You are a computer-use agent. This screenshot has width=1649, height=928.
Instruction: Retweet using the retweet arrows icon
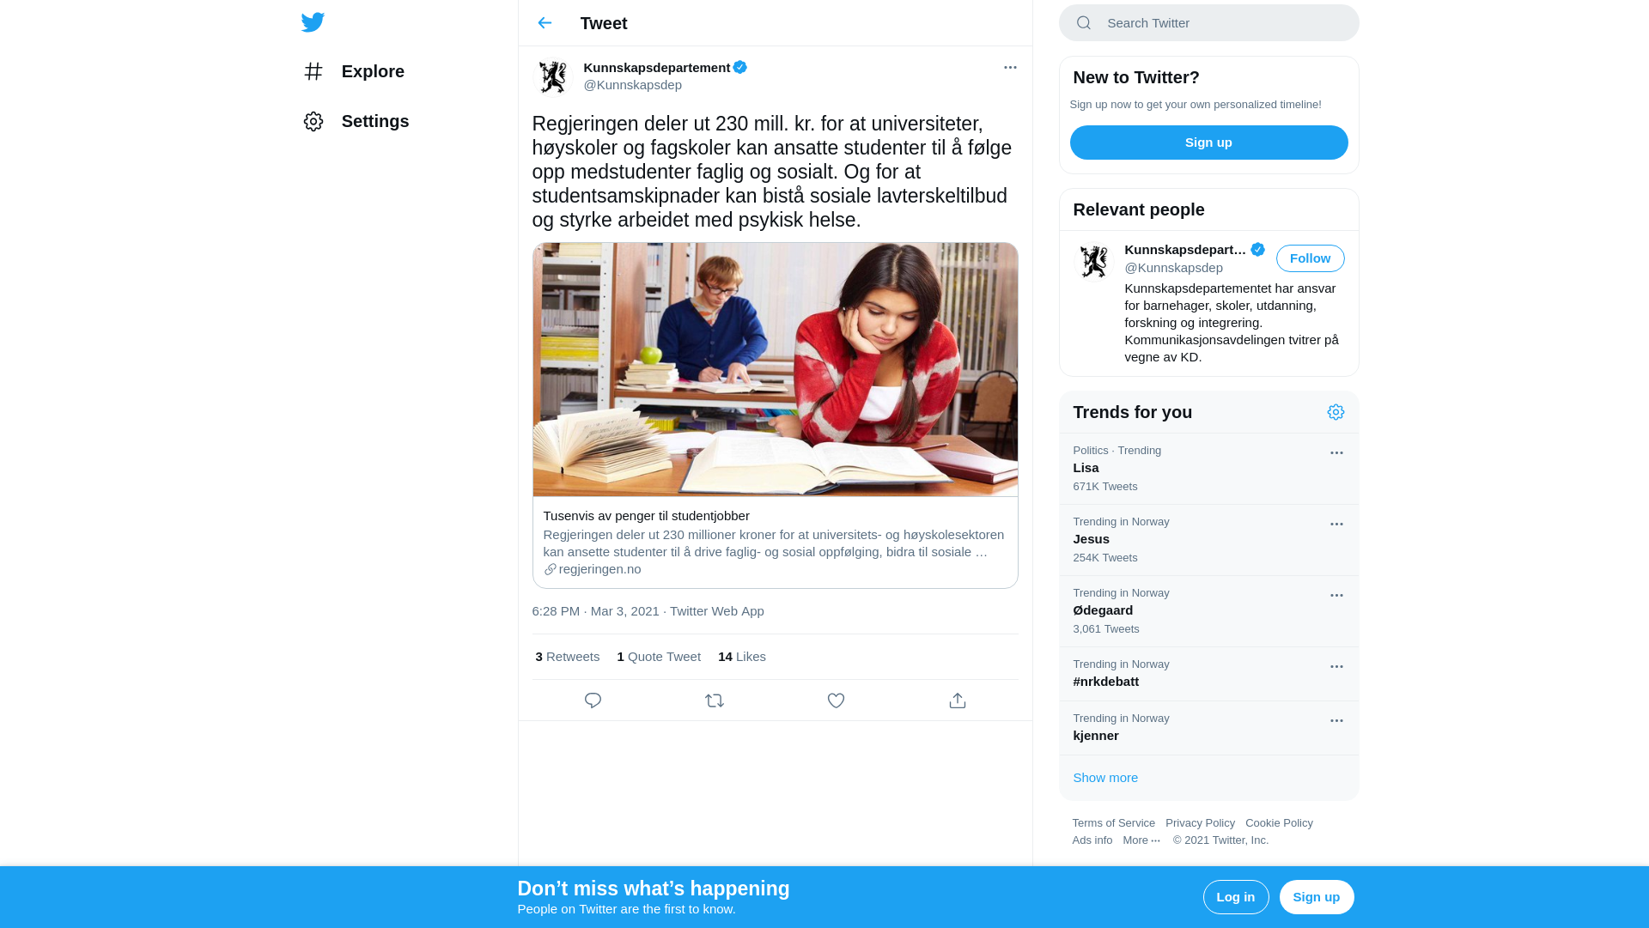click(x=715, y=701)
